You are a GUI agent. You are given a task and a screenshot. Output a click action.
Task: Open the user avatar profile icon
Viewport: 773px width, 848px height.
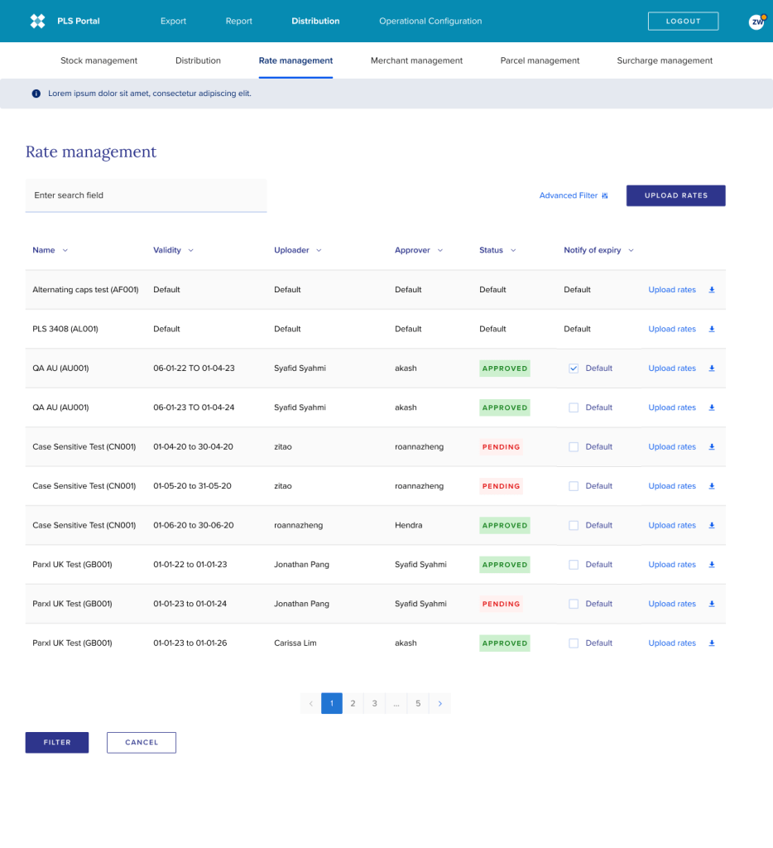click(756, 22)
